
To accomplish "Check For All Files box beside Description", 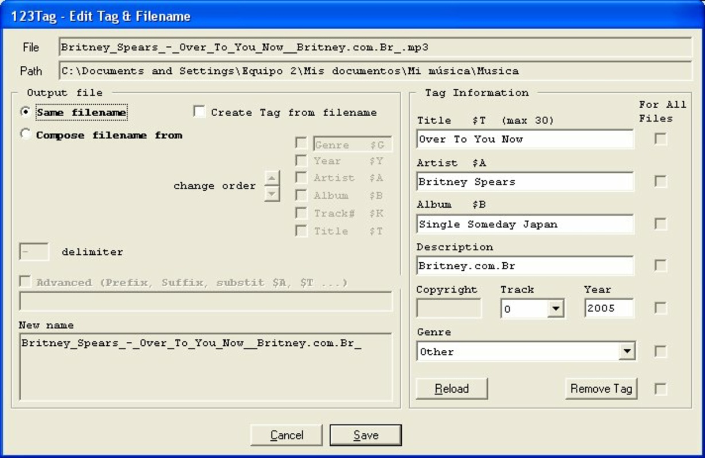I will 661,266.
